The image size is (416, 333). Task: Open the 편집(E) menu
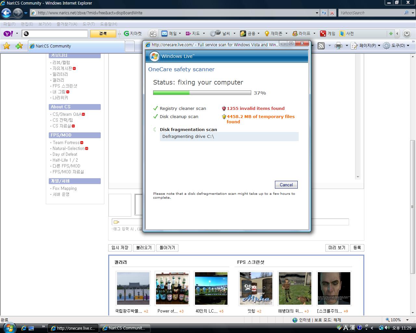tap(27, 24)
